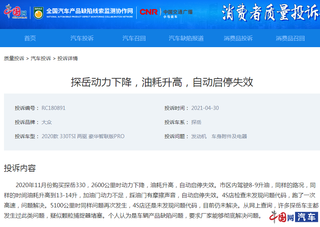The height and width of the screenshot is (227, 320).
Task: Click the 全国汽车产品缺陷线索监测协作网 site title
Action: (x=90, y=11)
